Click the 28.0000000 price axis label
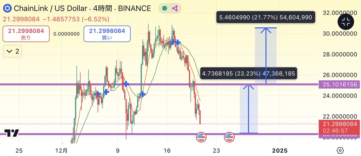361x156 pixels. [339, 55]
